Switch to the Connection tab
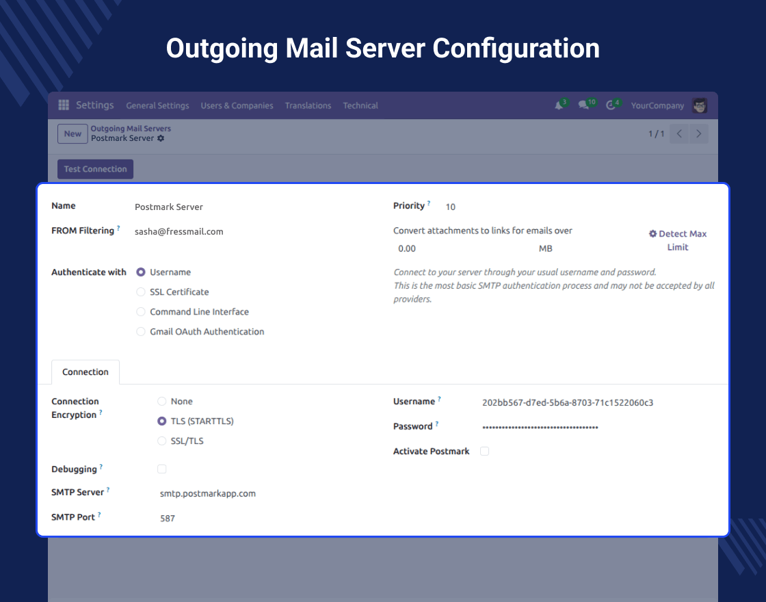766x602 pixels. 85,372
